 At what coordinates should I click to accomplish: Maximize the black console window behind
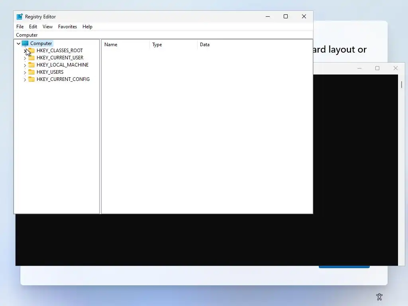(x=377, y=68)
